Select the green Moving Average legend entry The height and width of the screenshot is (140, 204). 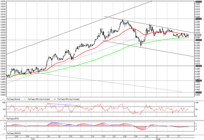pyautogui.click(x=37, y=99)
